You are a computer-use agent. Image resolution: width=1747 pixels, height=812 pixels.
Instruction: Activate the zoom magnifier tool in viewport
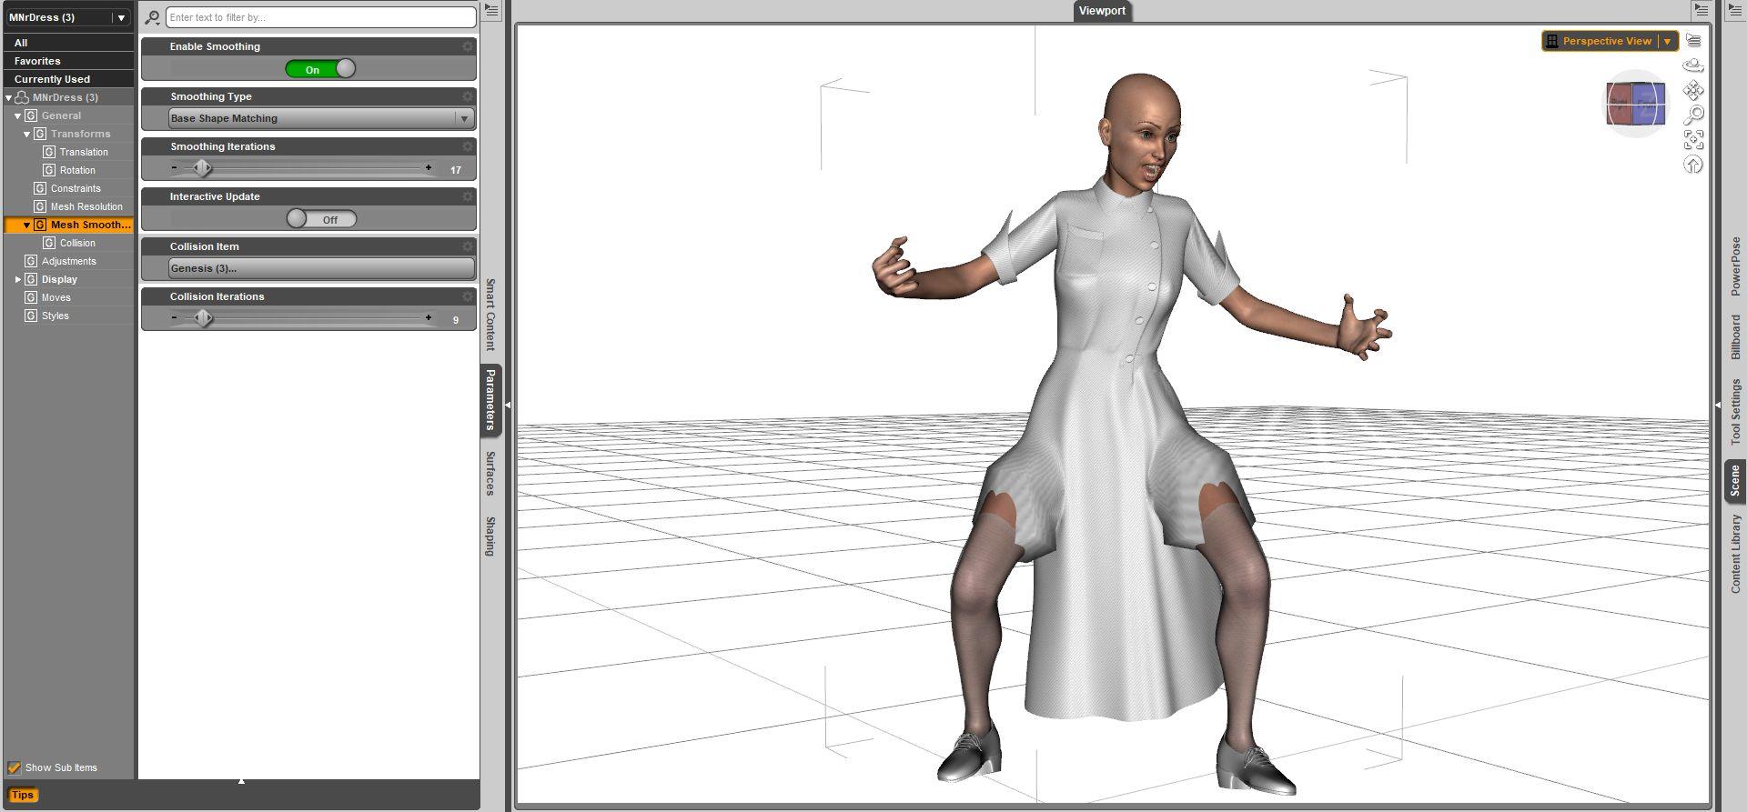[x=1693, y=115]
